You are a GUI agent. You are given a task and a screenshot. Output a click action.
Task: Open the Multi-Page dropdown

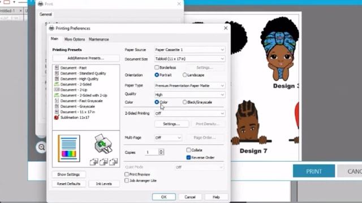point(168,138)
